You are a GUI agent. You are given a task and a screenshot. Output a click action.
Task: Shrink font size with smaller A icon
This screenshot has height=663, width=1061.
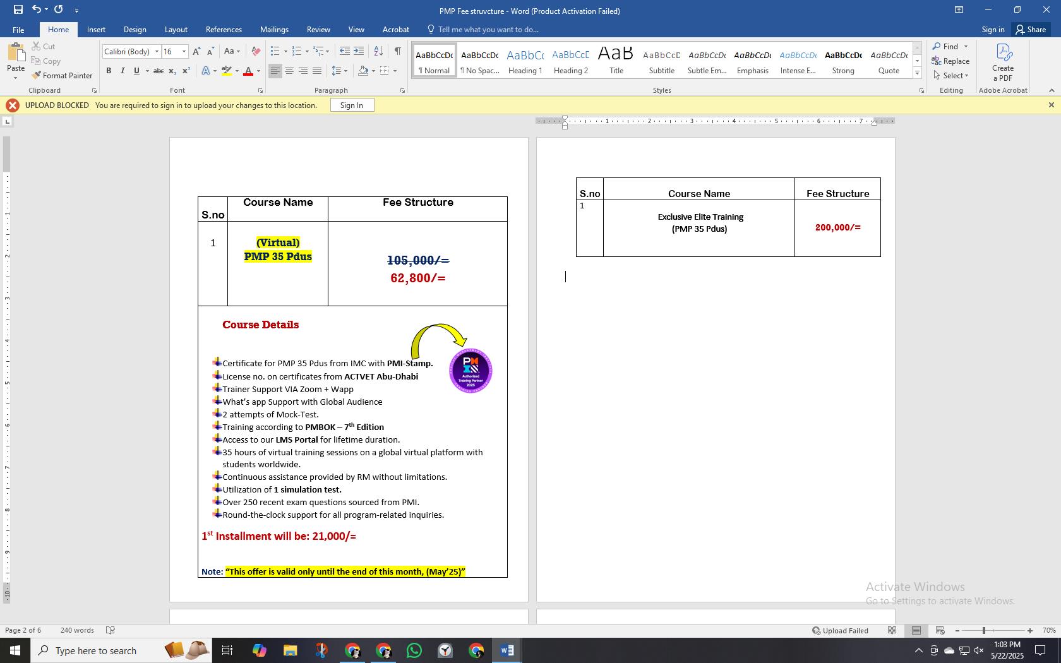coord(210,52)
